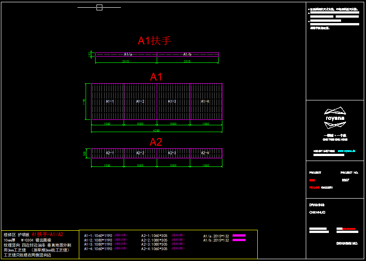Image resolution: width=366 pixels, height=261 pixels.
Task: Select panel A1-1 in the A1 elevation
Action: pos(108,101)
